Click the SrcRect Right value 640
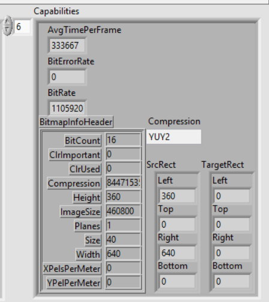The height and width of the screenshot is (302, 269). (177, 253)
